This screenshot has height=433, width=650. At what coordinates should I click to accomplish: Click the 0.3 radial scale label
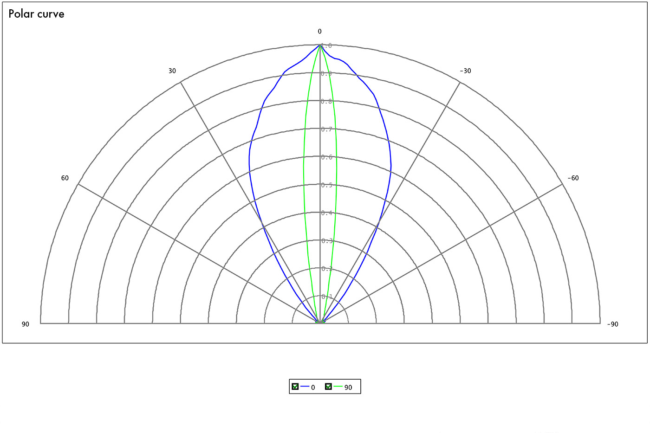coord(327,241)
